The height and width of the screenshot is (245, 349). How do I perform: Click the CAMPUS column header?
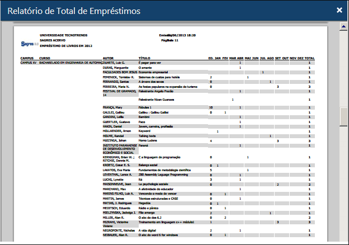[x=27, y=58]
